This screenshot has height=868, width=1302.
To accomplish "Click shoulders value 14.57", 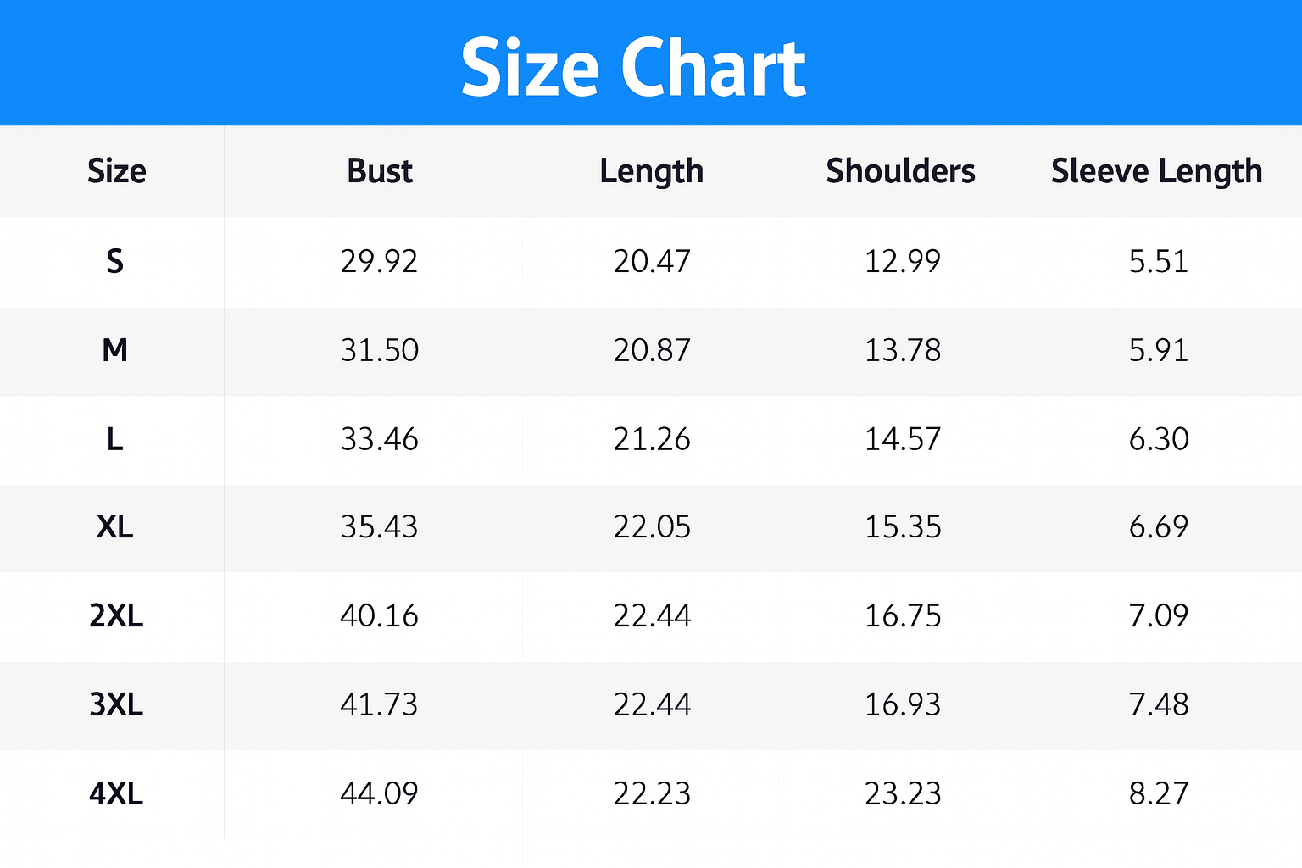I will point(903,439).
